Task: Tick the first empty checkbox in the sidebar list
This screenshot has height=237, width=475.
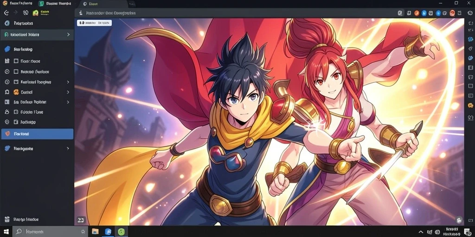Action: click(16, 61)
